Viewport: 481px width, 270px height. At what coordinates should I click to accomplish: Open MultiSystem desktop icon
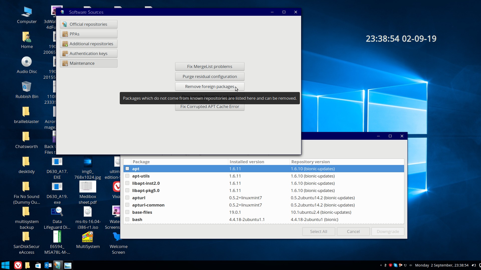click(x=88, y=237)
